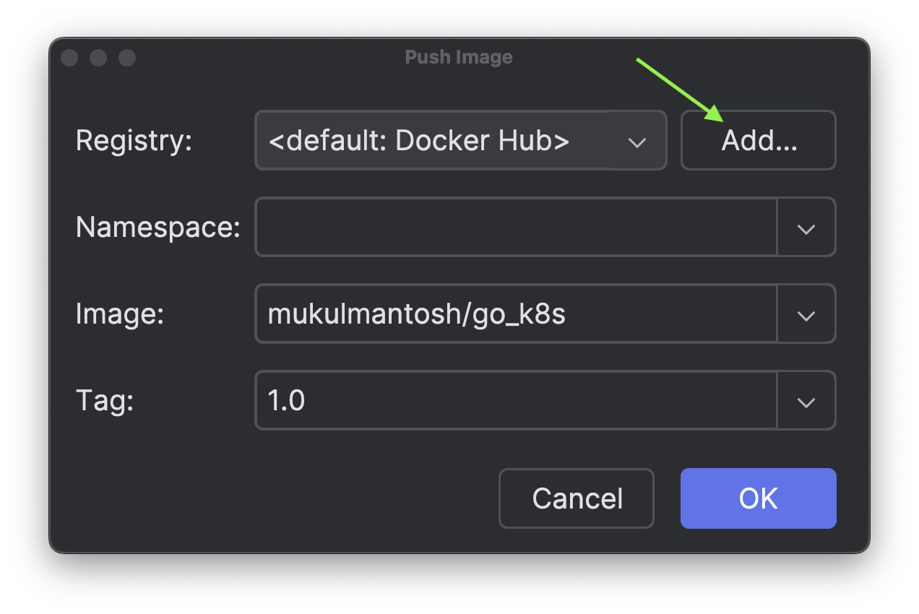Click the Add... registry button
919x614 pixels.
tap(759, 140)
